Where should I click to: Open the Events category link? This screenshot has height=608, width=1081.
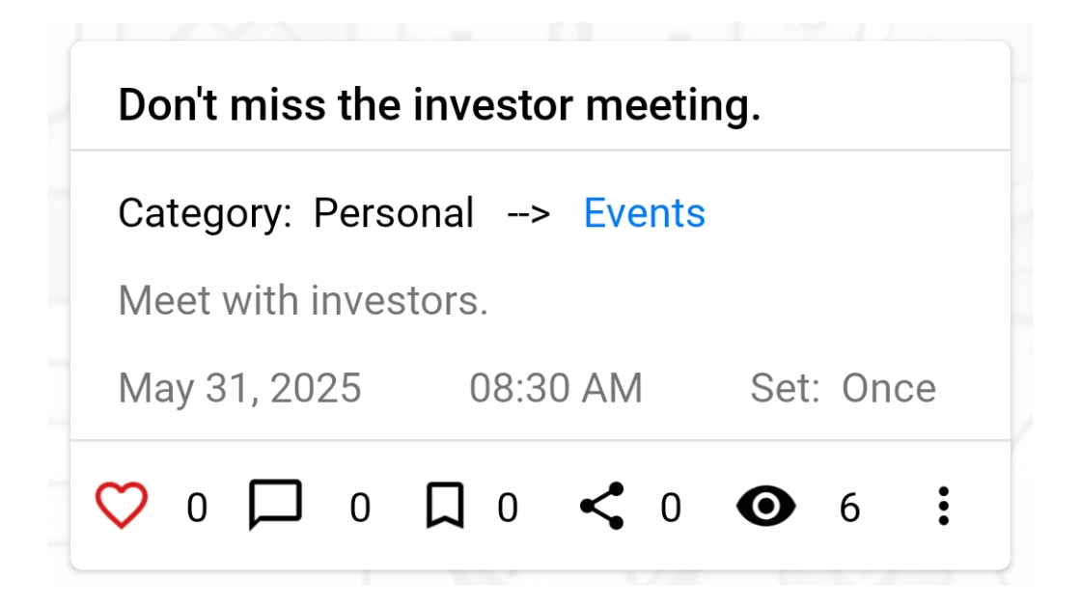pos(644,213)
